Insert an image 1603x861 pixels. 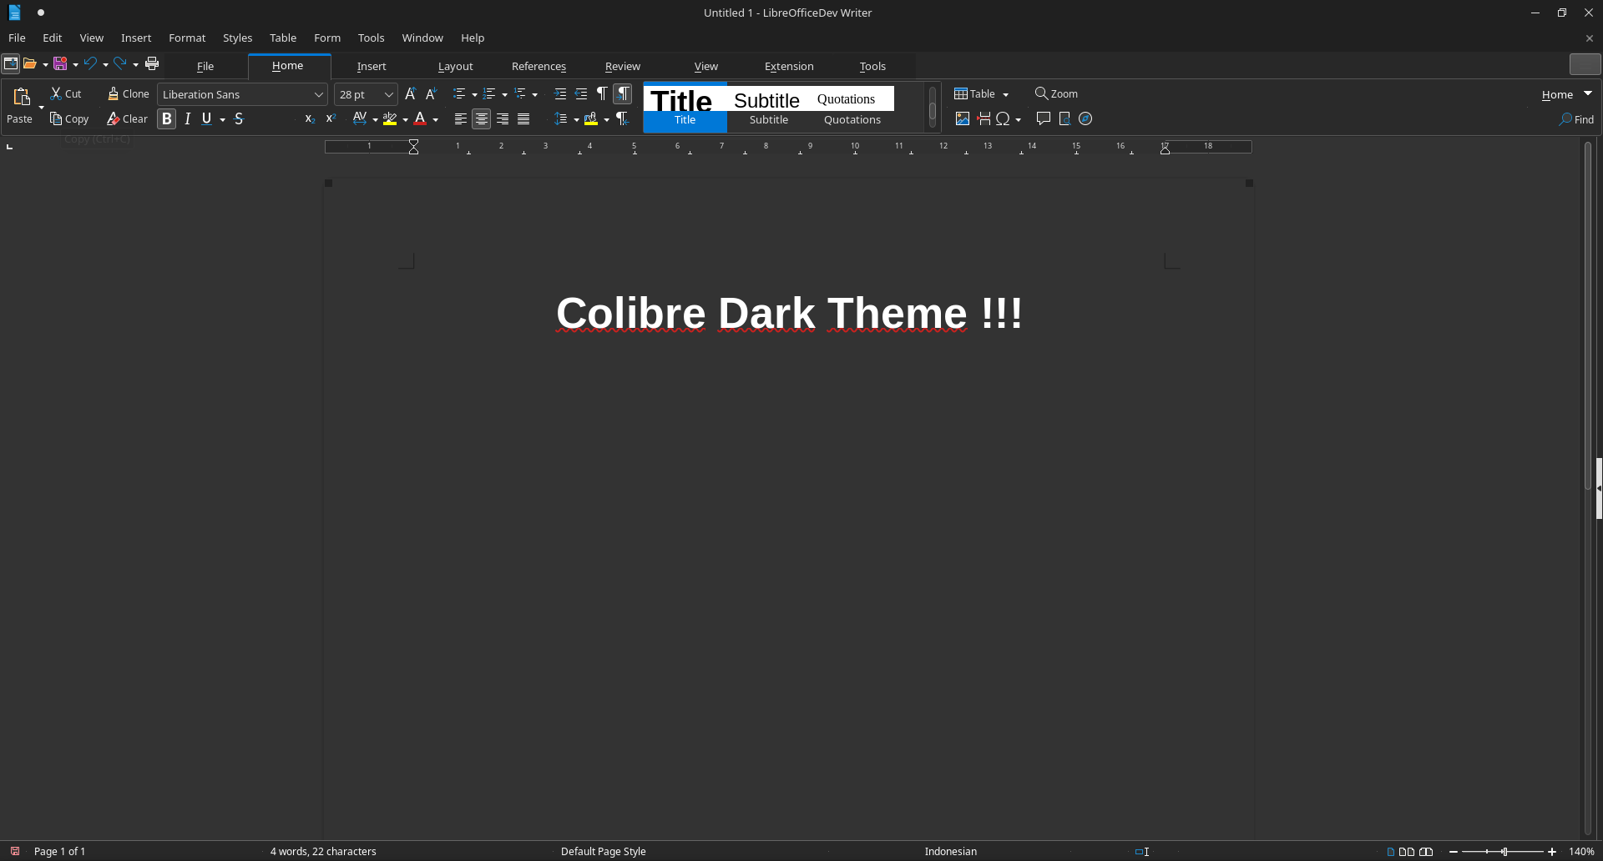coord(963,119)
